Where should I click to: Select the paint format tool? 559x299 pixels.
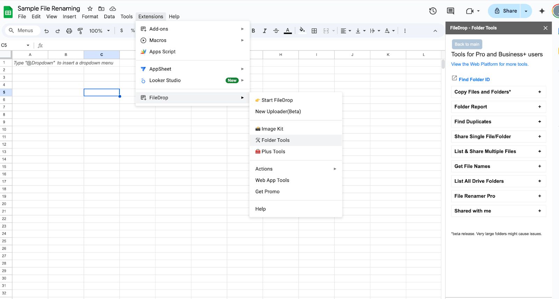[x=80, y=31]
